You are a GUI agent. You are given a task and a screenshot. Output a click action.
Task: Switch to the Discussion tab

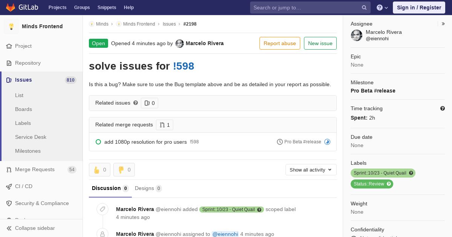110,188
